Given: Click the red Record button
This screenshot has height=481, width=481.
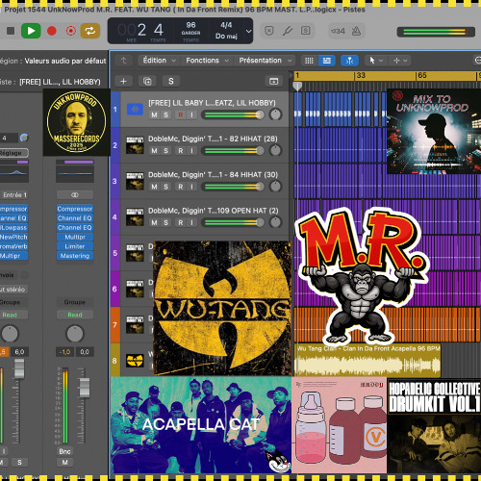Looking at the screenshot, I should 52,31.
